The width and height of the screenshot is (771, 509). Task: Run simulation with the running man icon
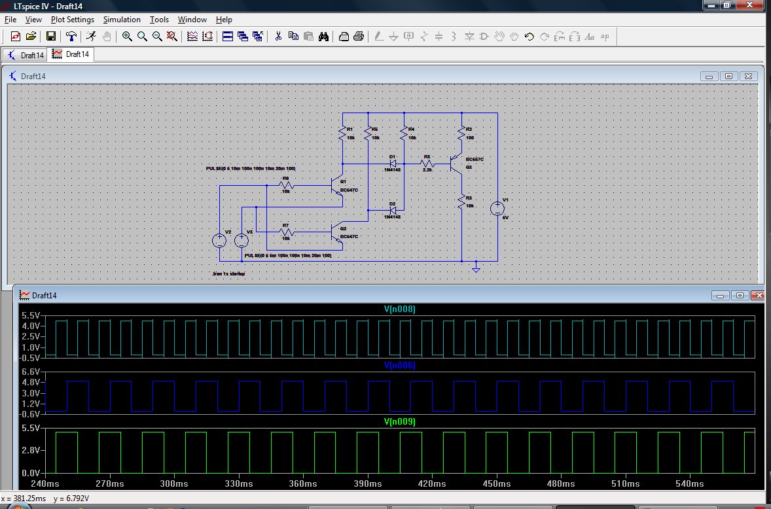coord(91,37)
